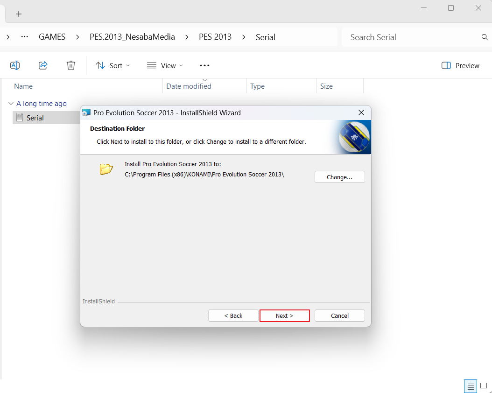
Task: Toggle the Preview pane button
Action: click(460, 65)
